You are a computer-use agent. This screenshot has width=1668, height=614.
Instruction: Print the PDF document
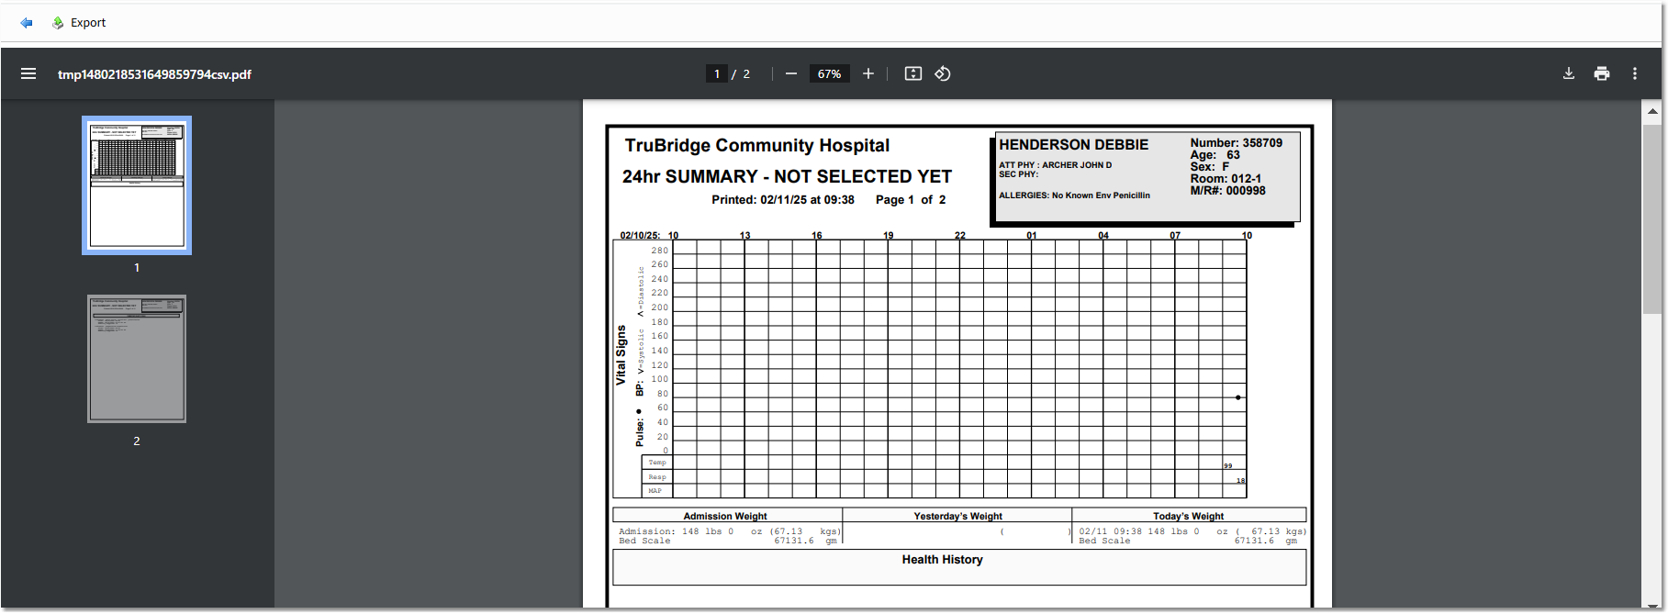click(x=1602, y=73)
